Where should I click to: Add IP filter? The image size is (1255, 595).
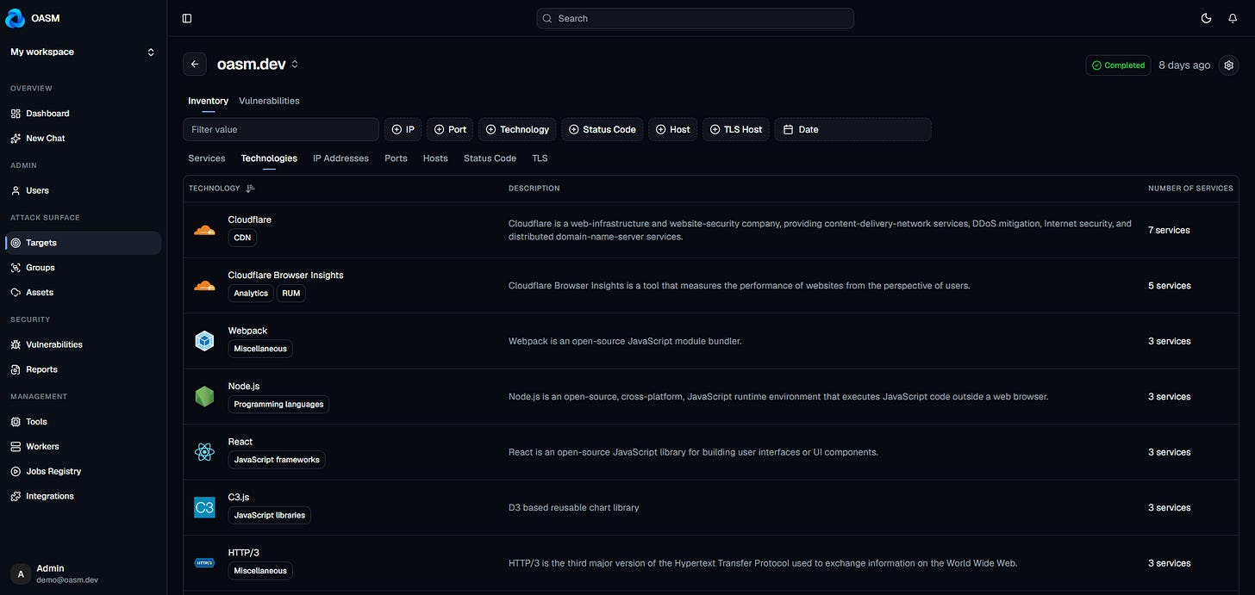(403, 129)
